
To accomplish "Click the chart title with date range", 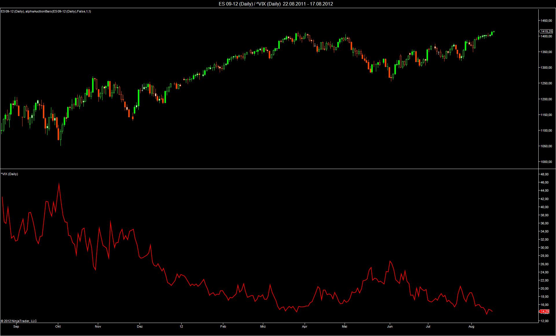I will coord(276,4).
